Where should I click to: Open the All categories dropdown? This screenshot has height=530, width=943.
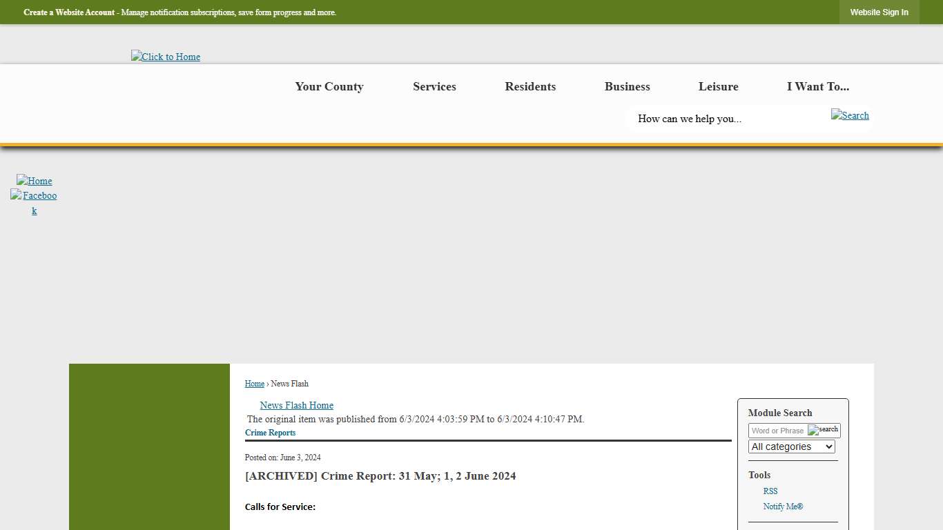[791, 446]
